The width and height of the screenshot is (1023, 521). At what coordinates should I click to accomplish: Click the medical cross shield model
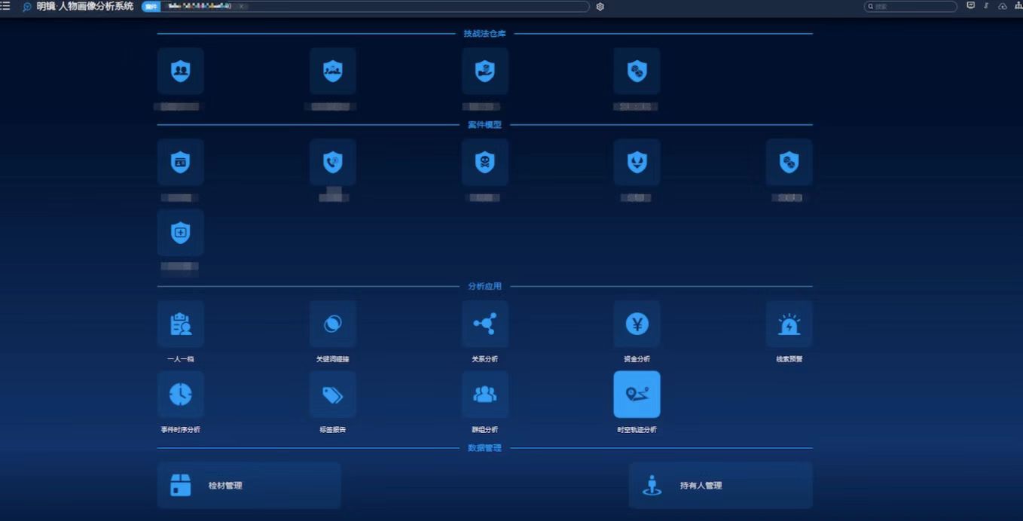pos(180,233)
